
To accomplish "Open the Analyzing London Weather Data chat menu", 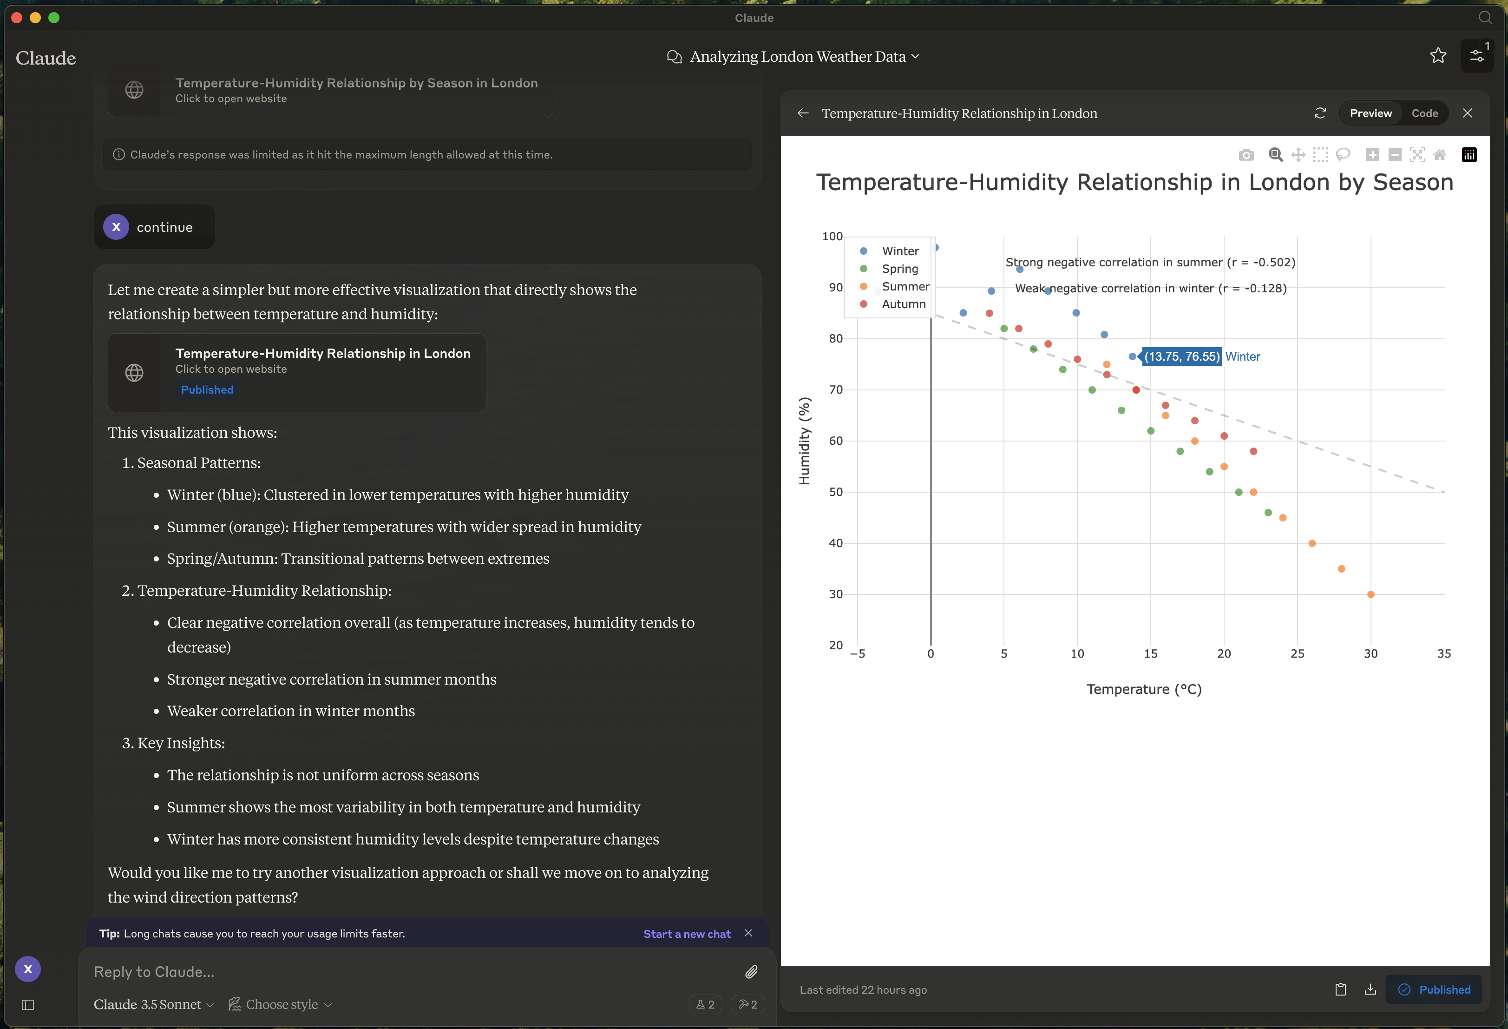I will pos(797,57).
